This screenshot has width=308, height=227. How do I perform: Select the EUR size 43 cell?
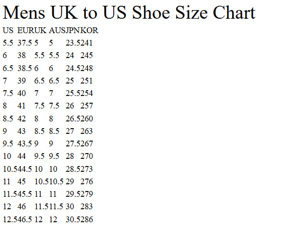tap(22, 131)
